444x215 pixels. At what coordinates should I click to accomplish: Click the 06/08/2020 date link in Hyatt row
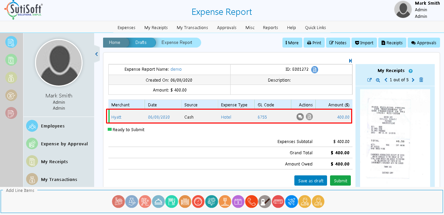159,117
